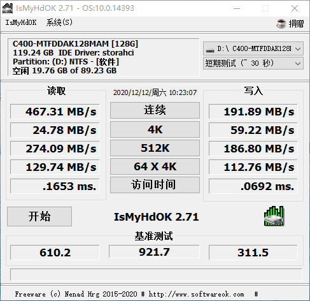This screenshot has width=310, height=301.
Task: Click the 开始 start button
Action: (39, 216)
